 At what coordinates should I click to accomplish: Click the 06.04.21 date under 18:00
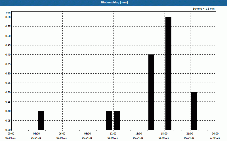[164, 138]
